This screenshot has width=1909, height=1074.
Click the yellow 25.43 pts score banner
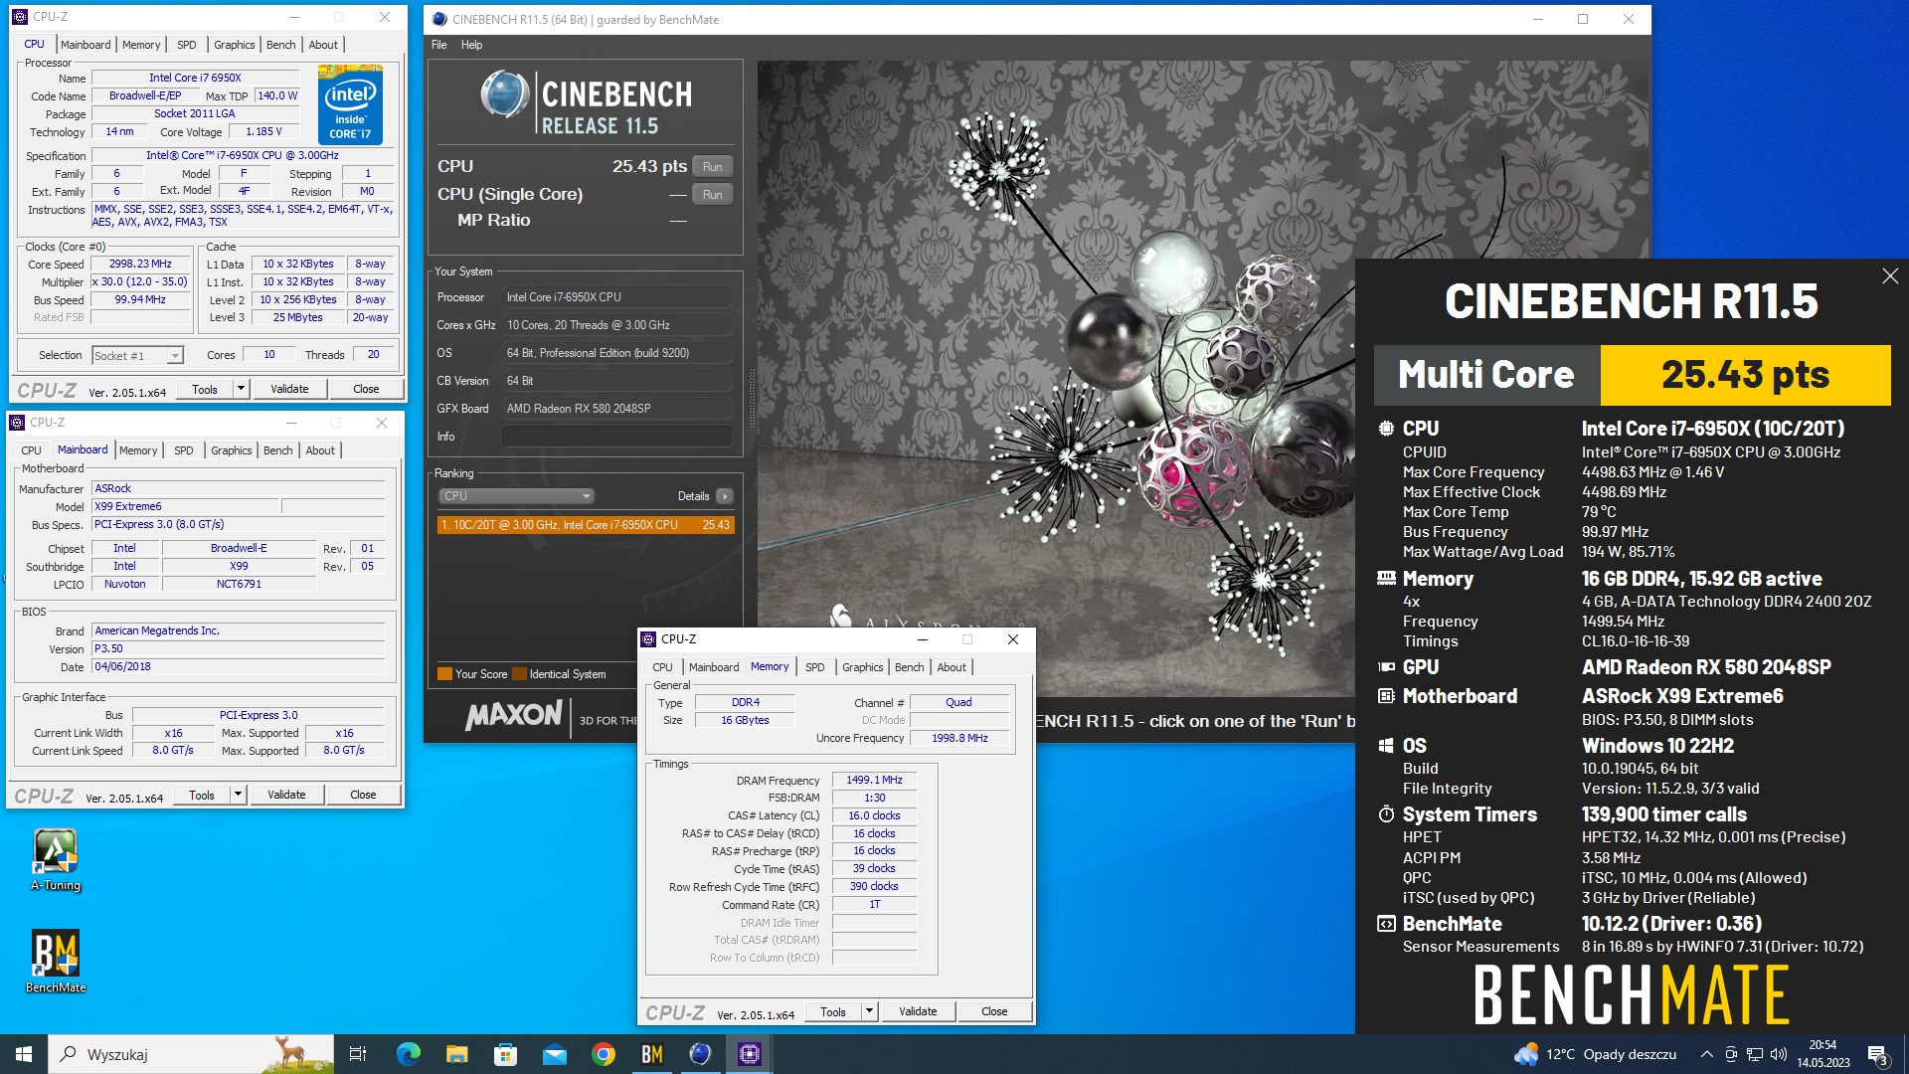point(1745,375)
